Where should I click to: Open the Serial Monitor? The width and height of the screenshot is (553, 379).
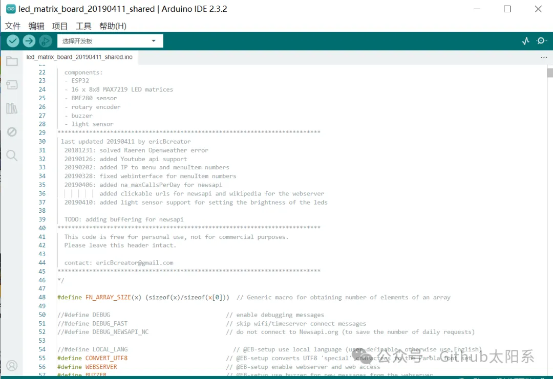coord(541,41)
